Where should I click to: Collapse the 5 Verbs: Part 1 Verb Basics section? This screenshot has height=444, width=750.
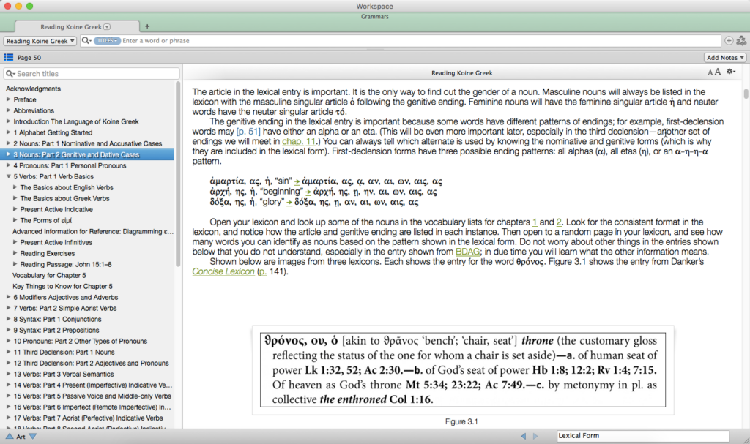10,176
